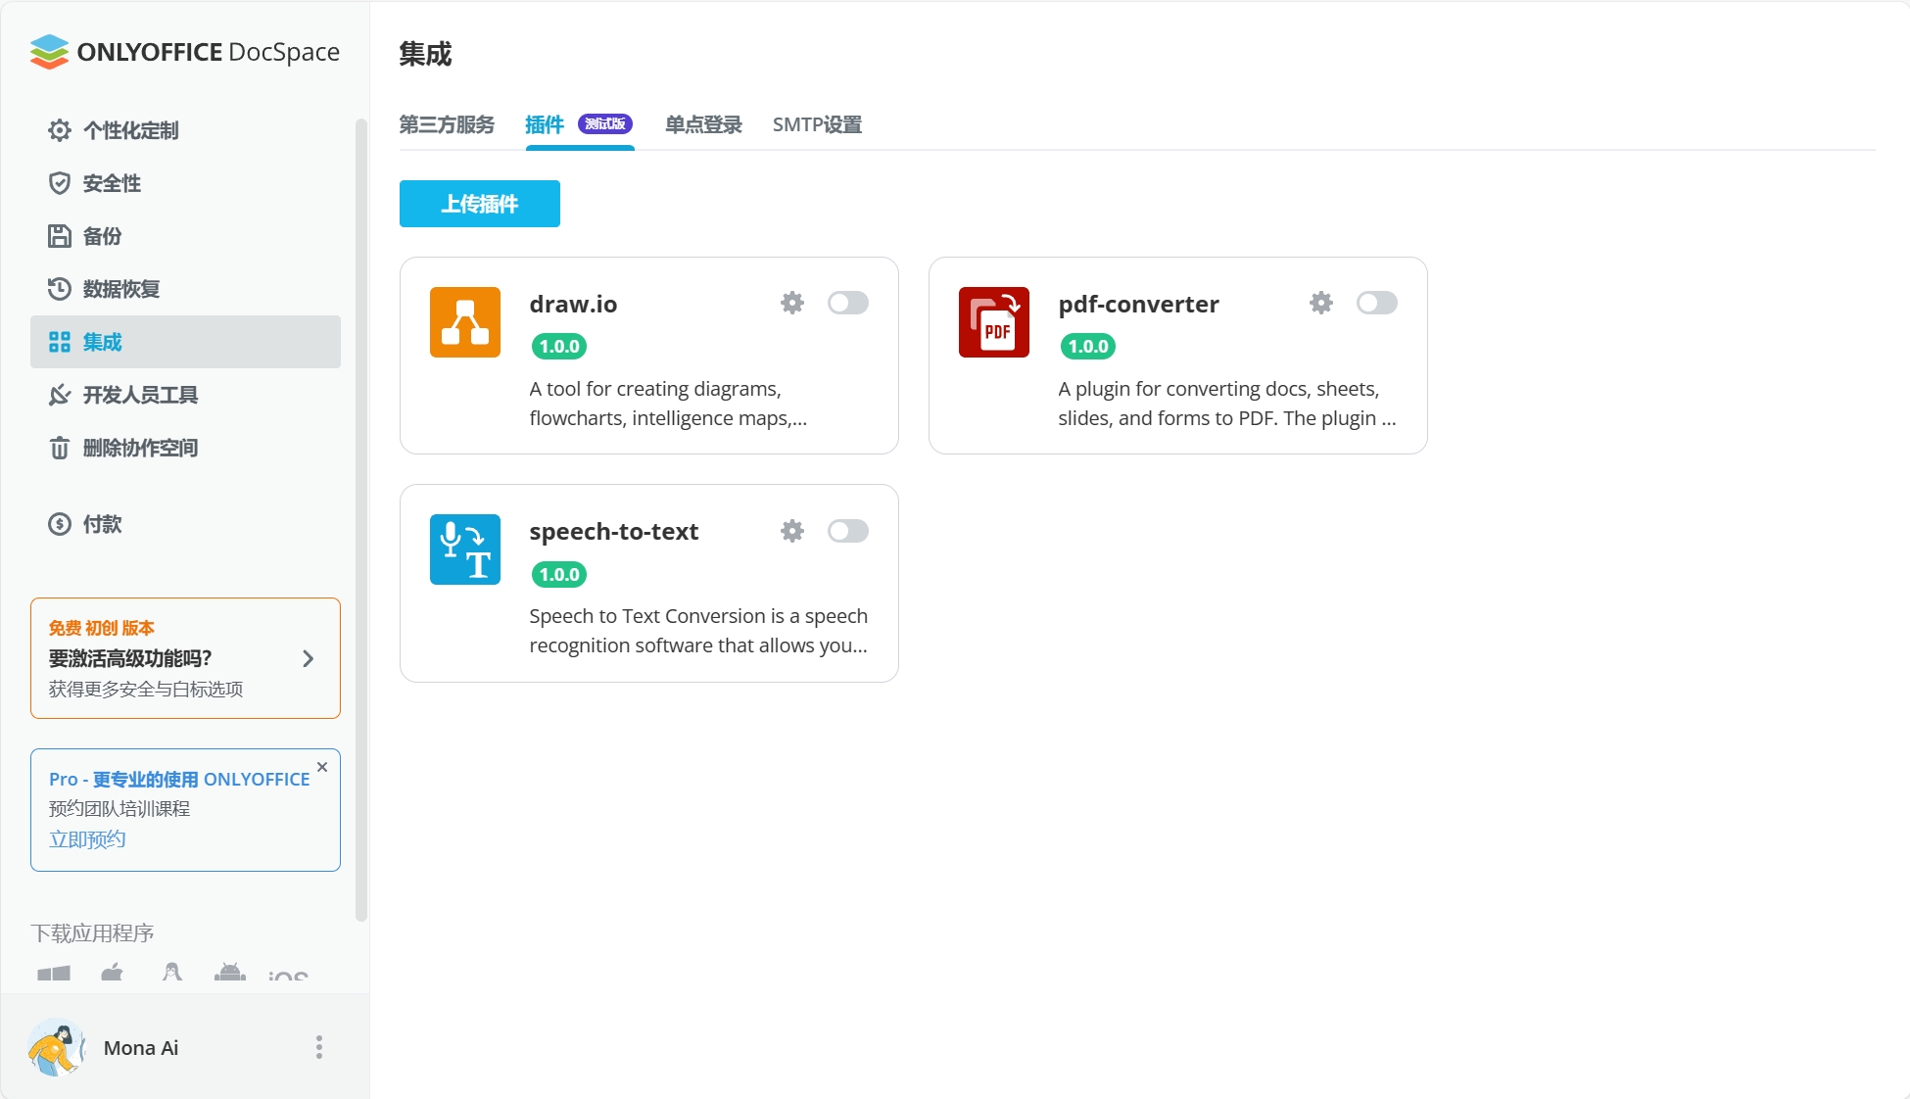Viewport: 1910px width, 1099px height.
Task: Switch to 第三方服务 tab
Action: coord(447,124)
